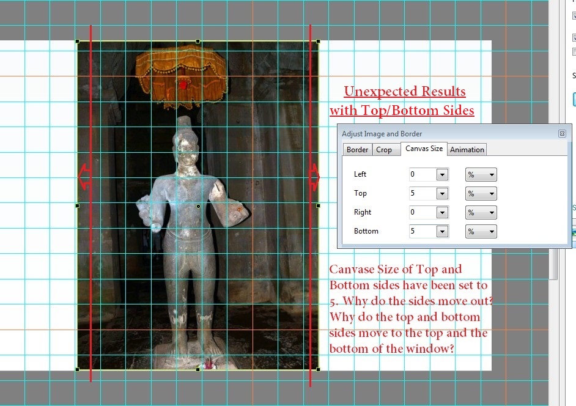Open the Right value dropdown arrow

(x=443, y=213)
